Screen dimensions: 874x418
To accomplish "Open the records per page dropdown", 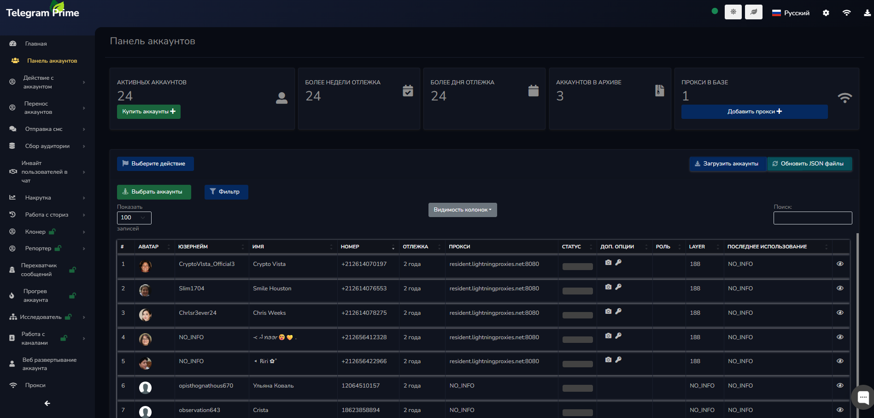I will 134,218.
